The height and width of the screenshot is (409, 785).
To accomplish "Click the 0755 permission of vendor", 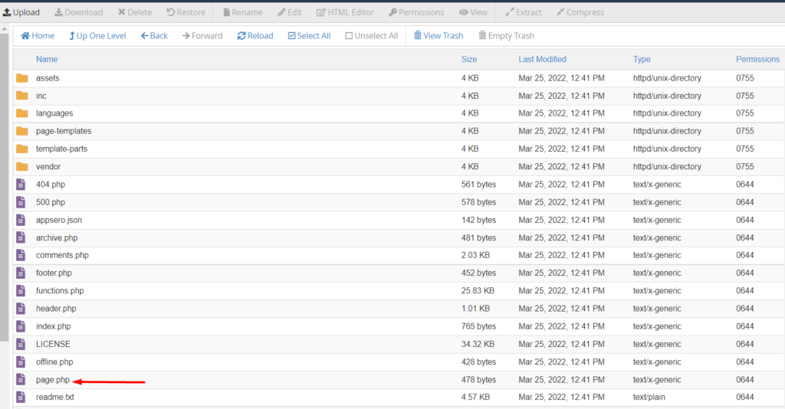I will pyautogui.click(x=745, y=166).
